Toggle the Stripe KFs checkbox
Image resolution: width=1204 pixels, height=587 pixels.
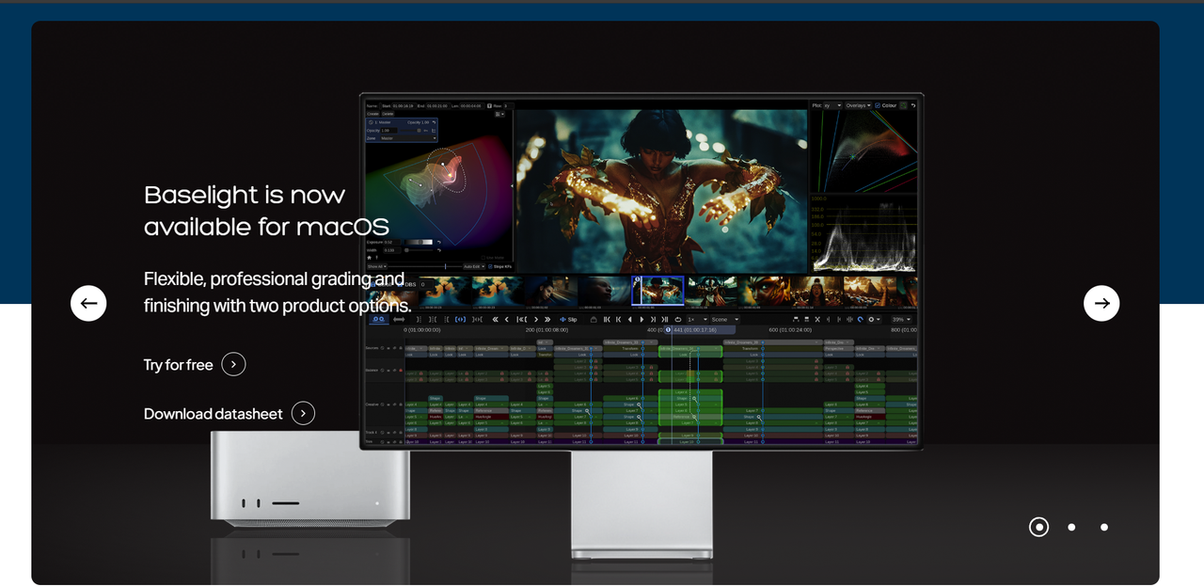490,266
